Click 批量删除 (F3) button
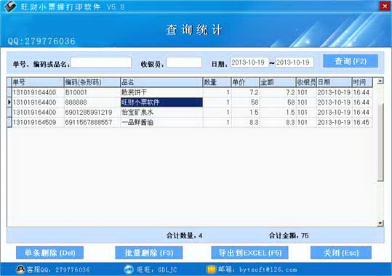Screen dimensions: 392x276 tap(149, 253)
